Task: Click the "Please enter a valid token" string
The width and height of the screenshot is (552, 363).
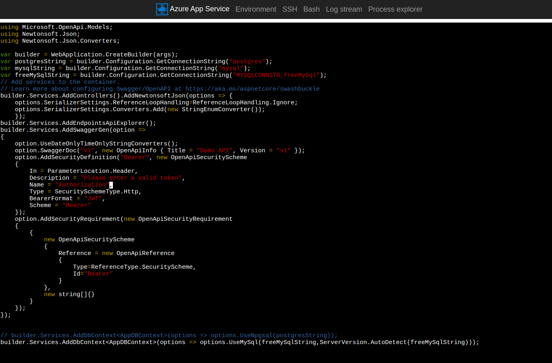Action: [131, 178]
